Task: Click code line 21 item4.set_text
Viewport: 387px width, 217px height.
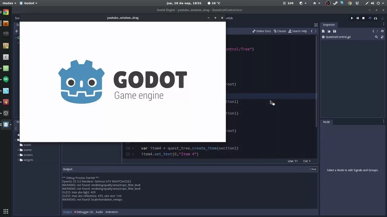Action: 170,154
